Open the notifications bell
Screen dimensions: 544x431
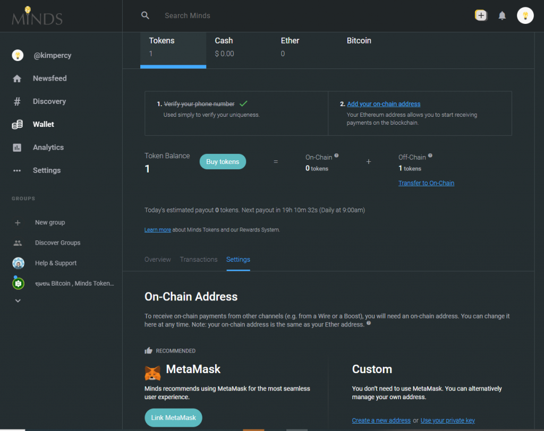(x=502, y=15)
